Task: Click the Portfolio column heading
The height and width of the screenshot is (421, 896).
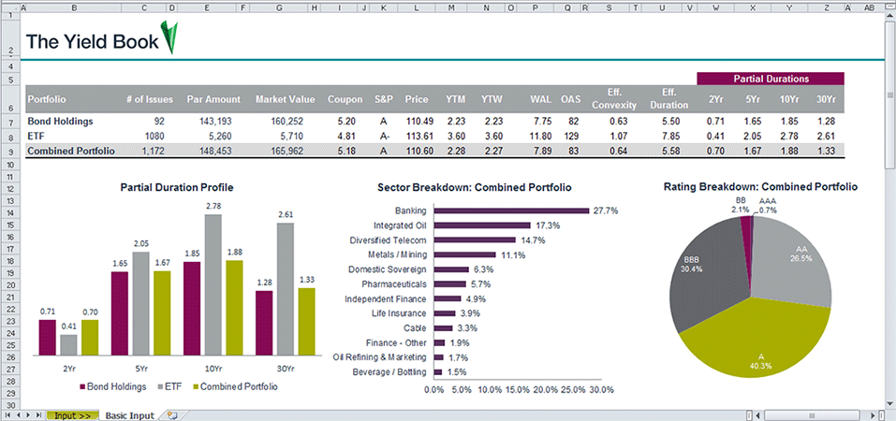Action: tap(47, 99)
